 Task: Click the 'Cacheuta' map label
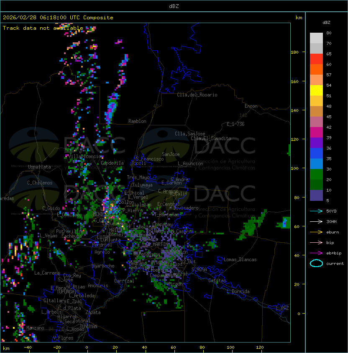point(72,236)
